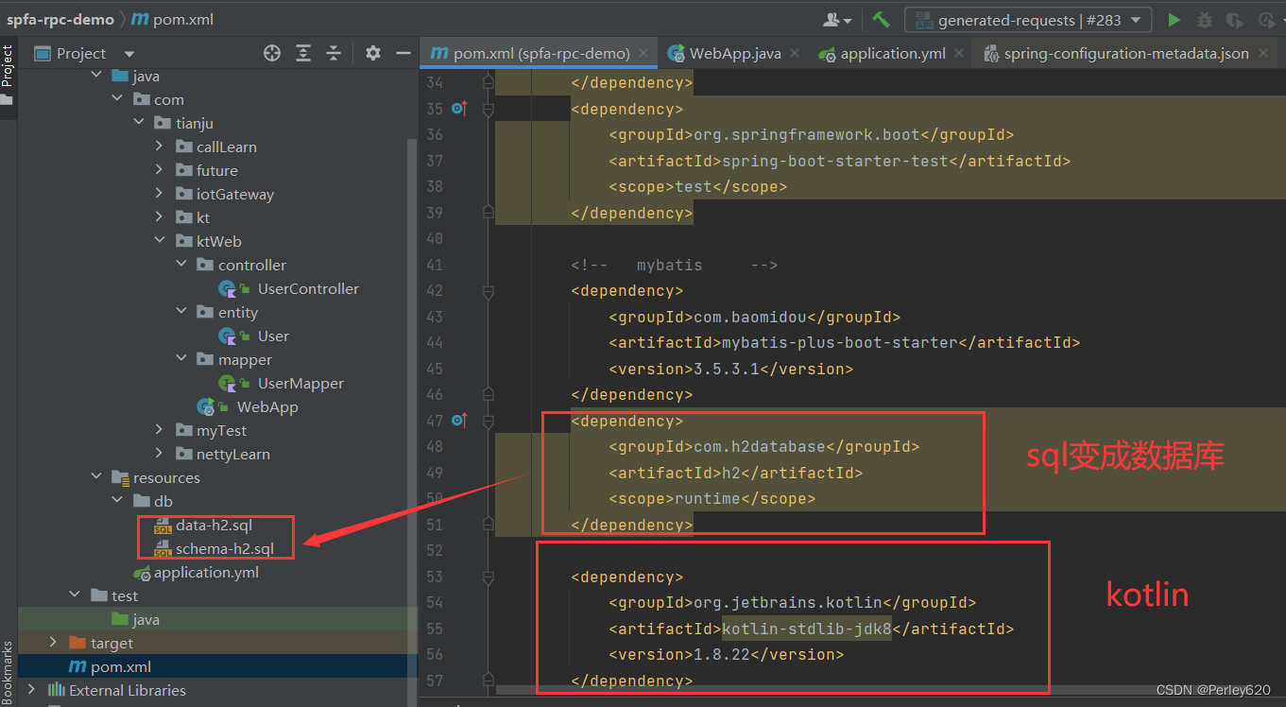This screenshot has width=1286, height=707.
Task: Select Opened File locate icon in Project panel
Action: tap(272, 53)
